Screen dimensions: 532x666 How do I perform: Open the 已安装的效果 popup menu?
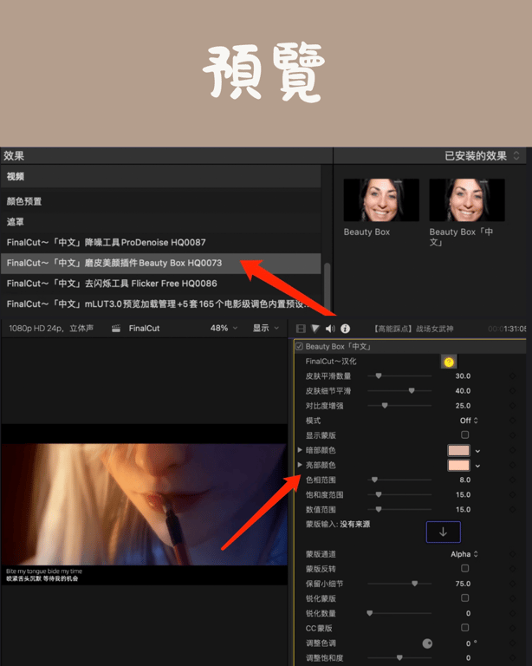click(x=482, y=156)
